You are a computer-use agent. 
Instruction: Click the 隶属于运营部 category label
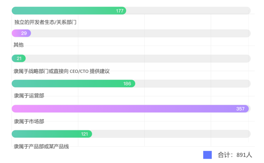[x=29, y=96]
